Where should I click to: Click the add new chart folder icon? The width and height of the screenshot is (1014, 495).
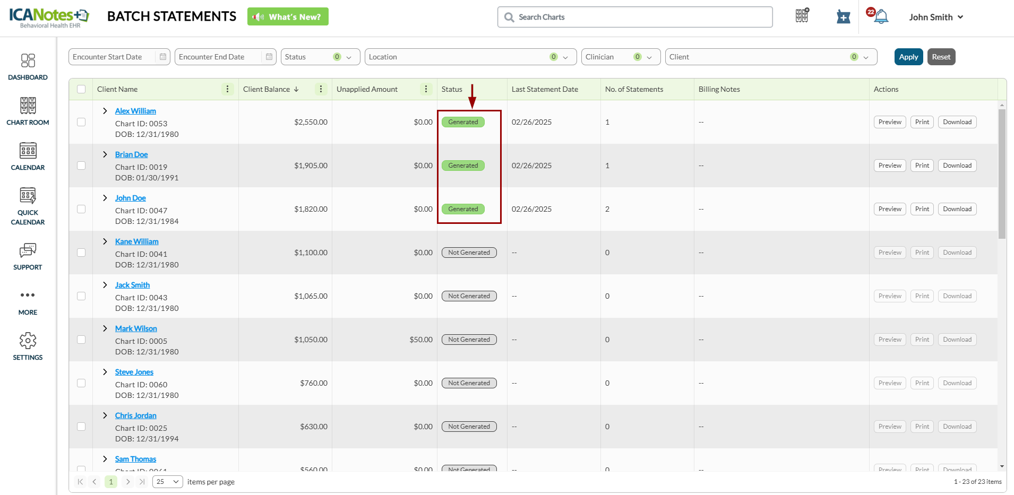coord(843,17)
